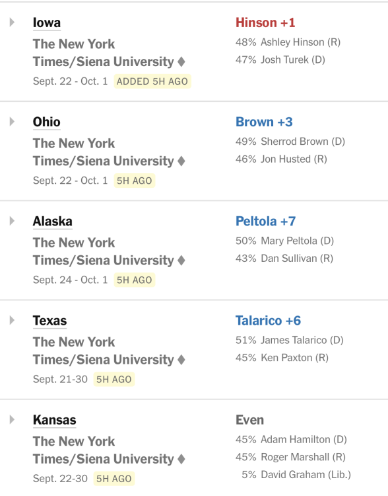Click the Peltola +7 result heading
388x496 pixels.
[x=265, y=222]
